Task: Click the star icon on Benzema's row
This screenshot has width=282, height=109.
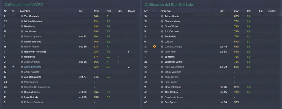Action: (13, 67)
